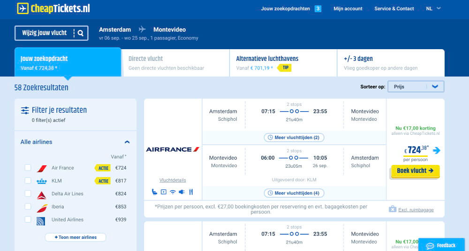The height and width of the screenshot is (251, 469).
Task: Click the Feedback button
Action: click(441, 245)
